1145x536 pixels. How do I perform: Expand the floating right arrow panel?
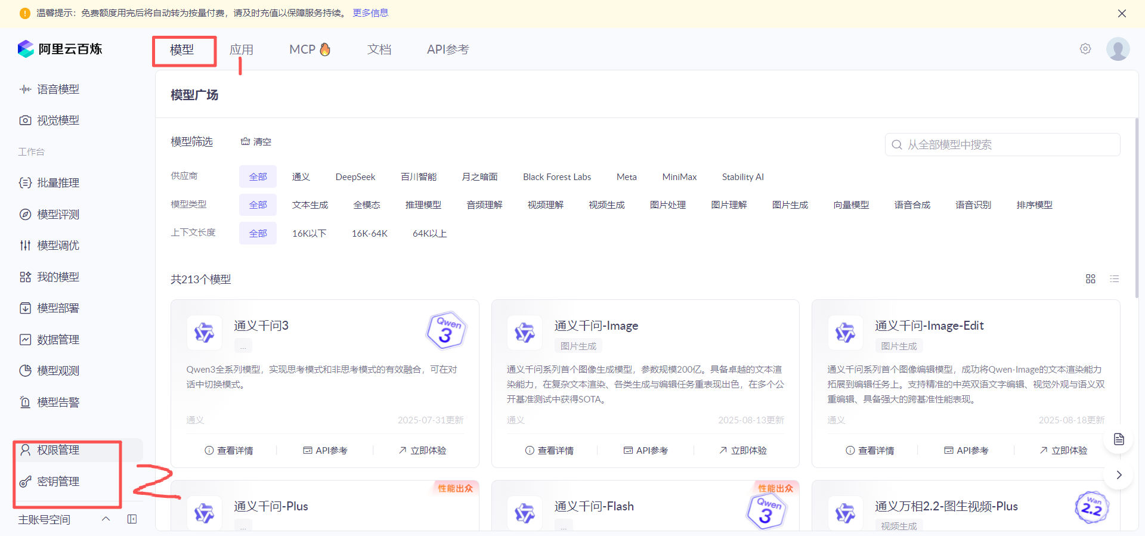(1119, 475)
